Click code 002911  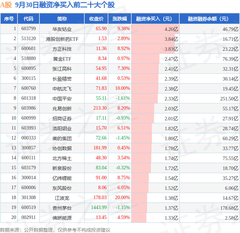pos(28,218)
